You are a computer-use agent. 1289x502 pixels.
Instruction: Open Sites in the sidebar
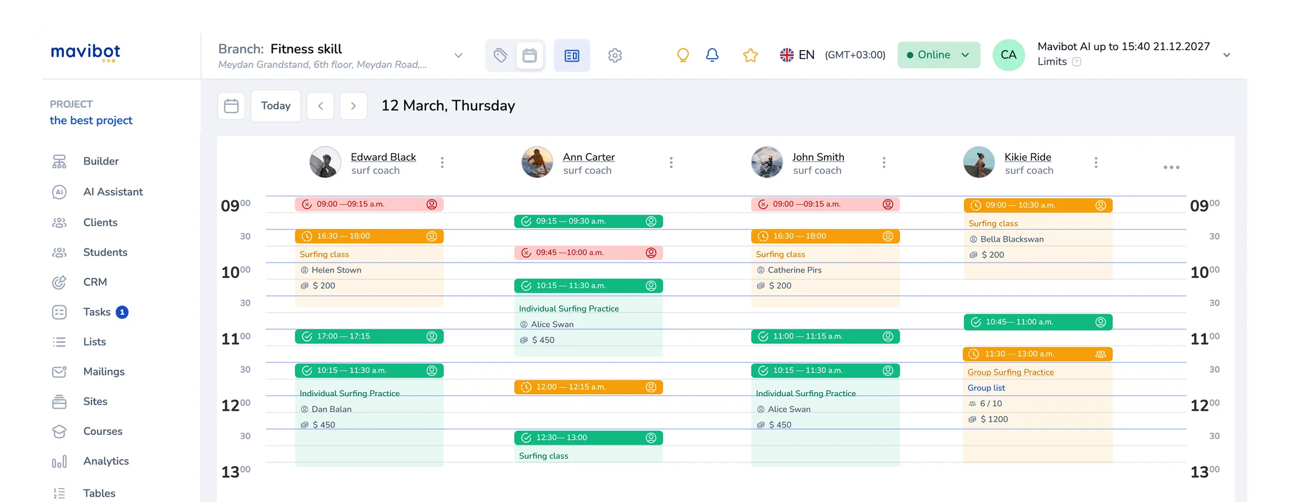[x=95, y=401]
